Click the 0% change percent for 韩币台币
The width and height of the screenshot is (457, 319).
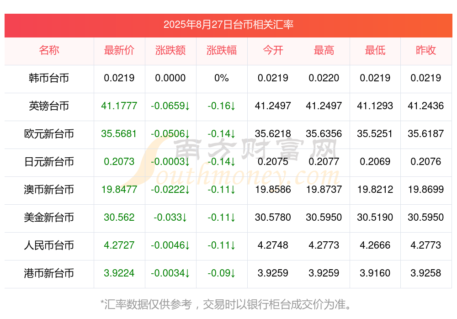pos(222,78)
